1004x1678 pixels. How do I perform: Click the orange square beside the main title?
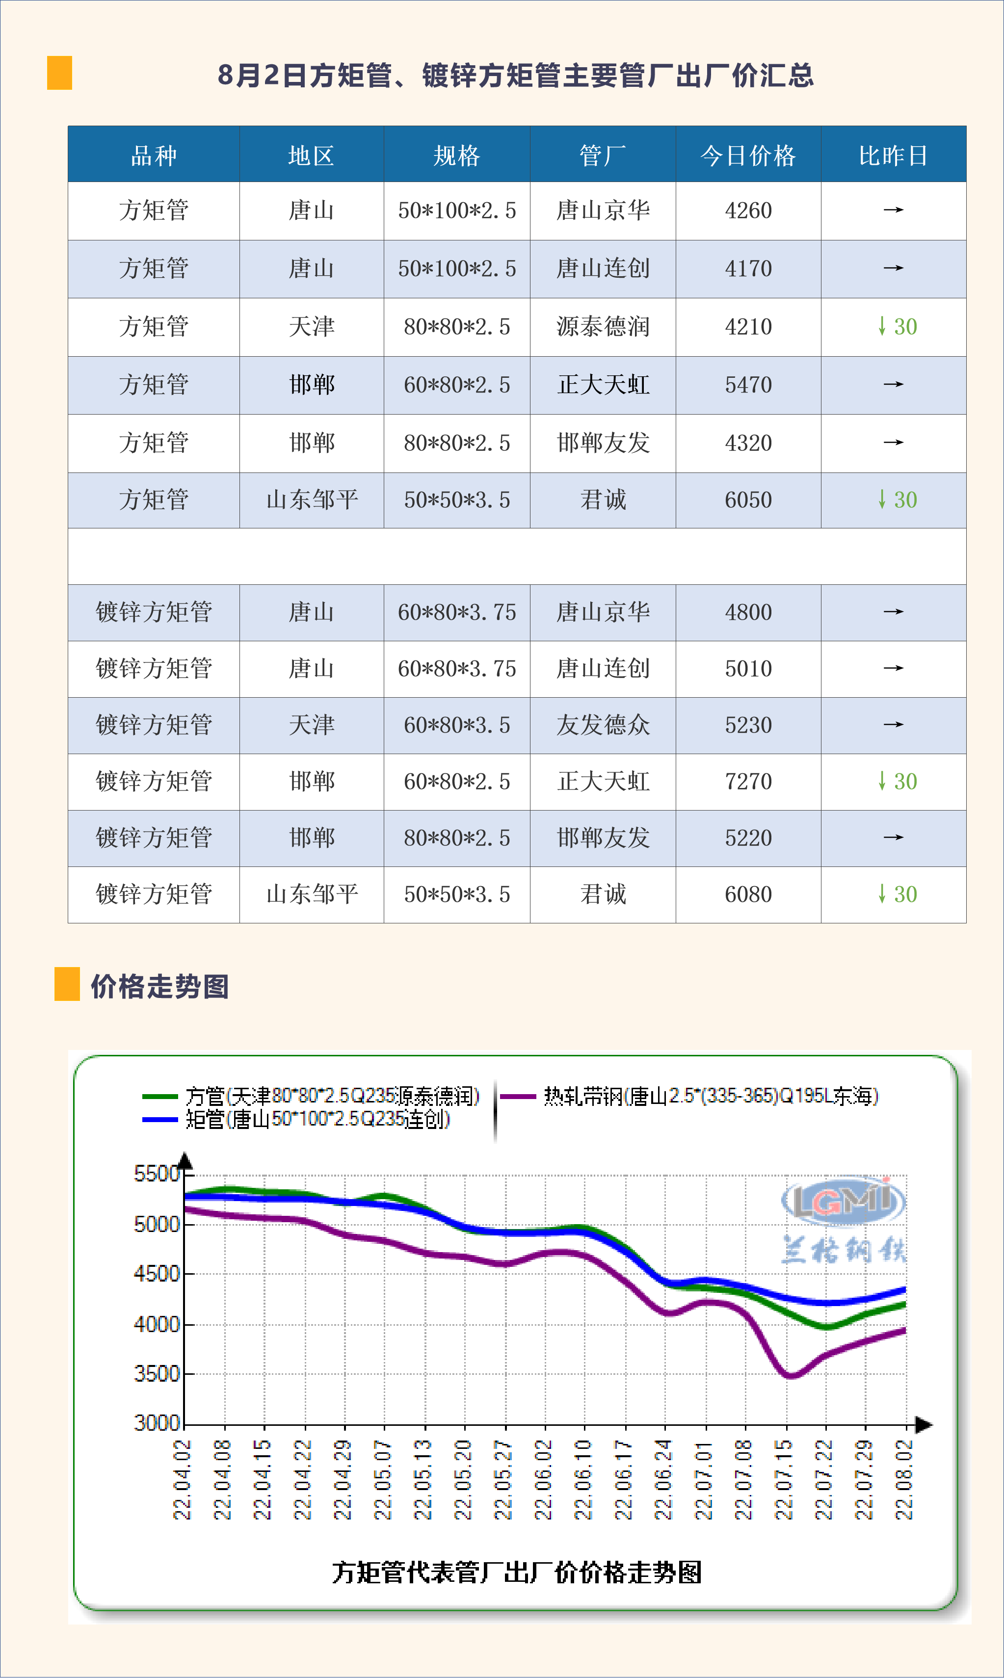pyautogui.click(x=59, y=73)
